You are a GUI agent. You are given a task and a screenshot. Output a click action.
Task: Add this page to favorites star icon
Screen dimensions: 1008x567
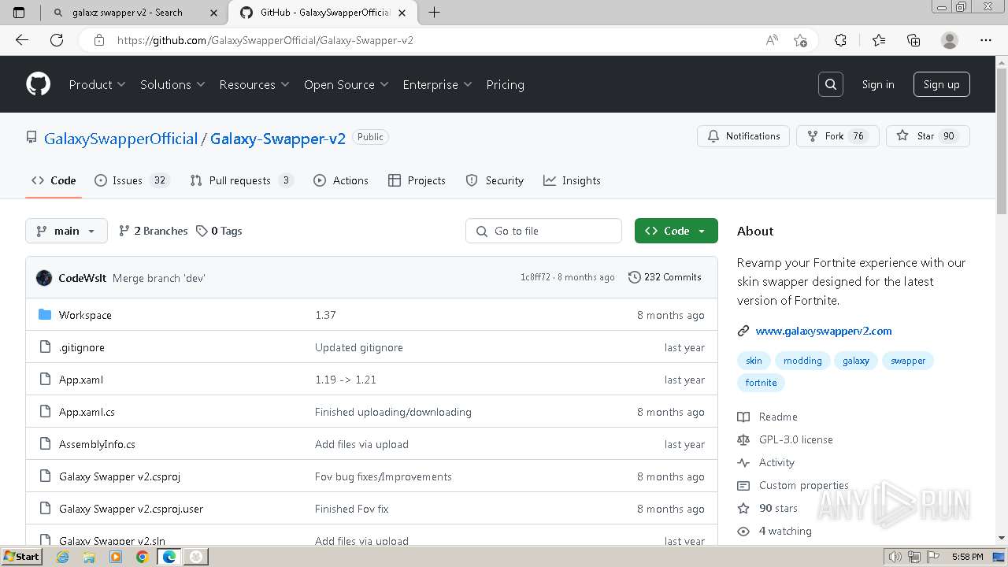click(801, 40)
